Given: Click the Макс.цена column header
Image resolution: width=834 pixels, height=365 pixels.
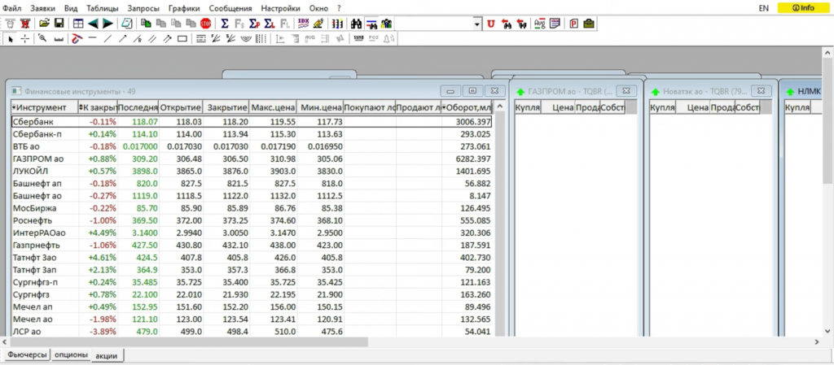Looking at the screenshot, I should tap(274, 107).
